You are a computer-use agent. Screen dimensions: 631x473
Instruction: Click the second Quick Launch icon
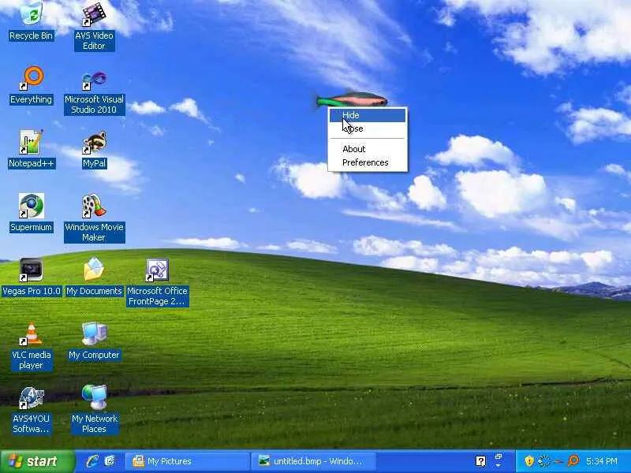110,461
